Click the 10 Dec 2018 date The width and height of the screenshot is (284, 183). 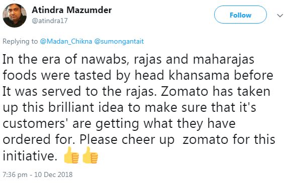[53, 174]
